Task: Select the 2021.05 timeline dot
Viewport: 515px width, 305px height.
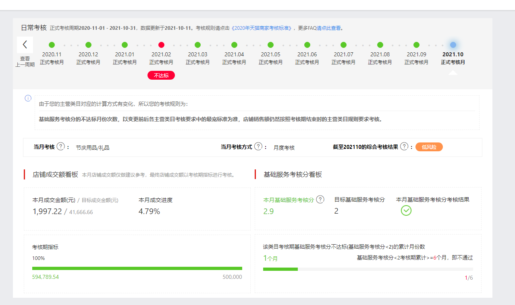Action: [x=270, y=45]
